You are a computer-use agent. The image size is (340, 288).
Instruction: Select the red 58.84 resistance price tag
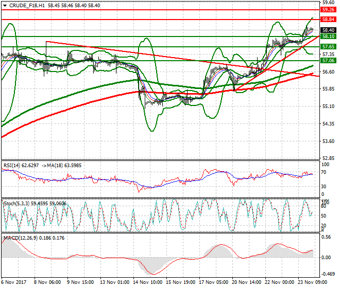pos(328,19)
